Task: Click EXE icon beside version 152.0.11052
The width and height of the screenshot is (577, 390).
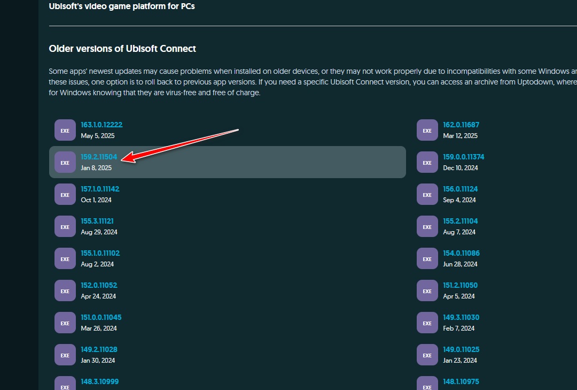Action: coord(65,290)
